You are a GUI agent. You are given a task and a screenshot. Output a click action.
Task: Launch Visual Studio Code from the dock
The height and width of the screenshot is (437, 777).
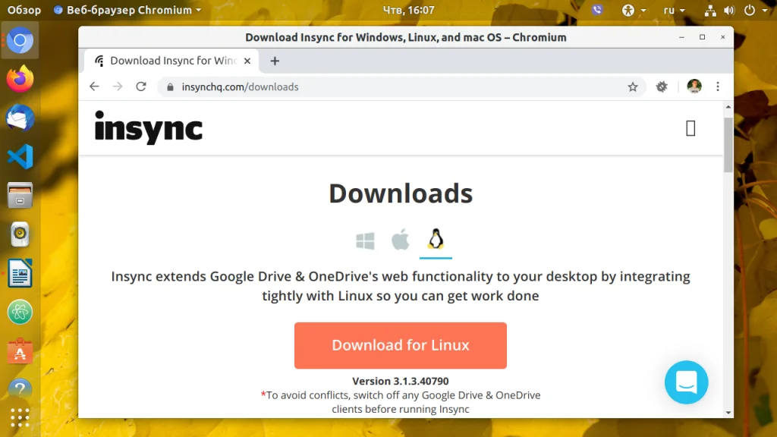tap(20, 156)
